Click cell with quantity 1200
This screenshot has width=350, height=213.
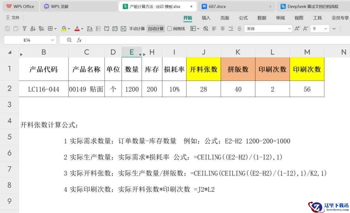[x=132, y=89]
